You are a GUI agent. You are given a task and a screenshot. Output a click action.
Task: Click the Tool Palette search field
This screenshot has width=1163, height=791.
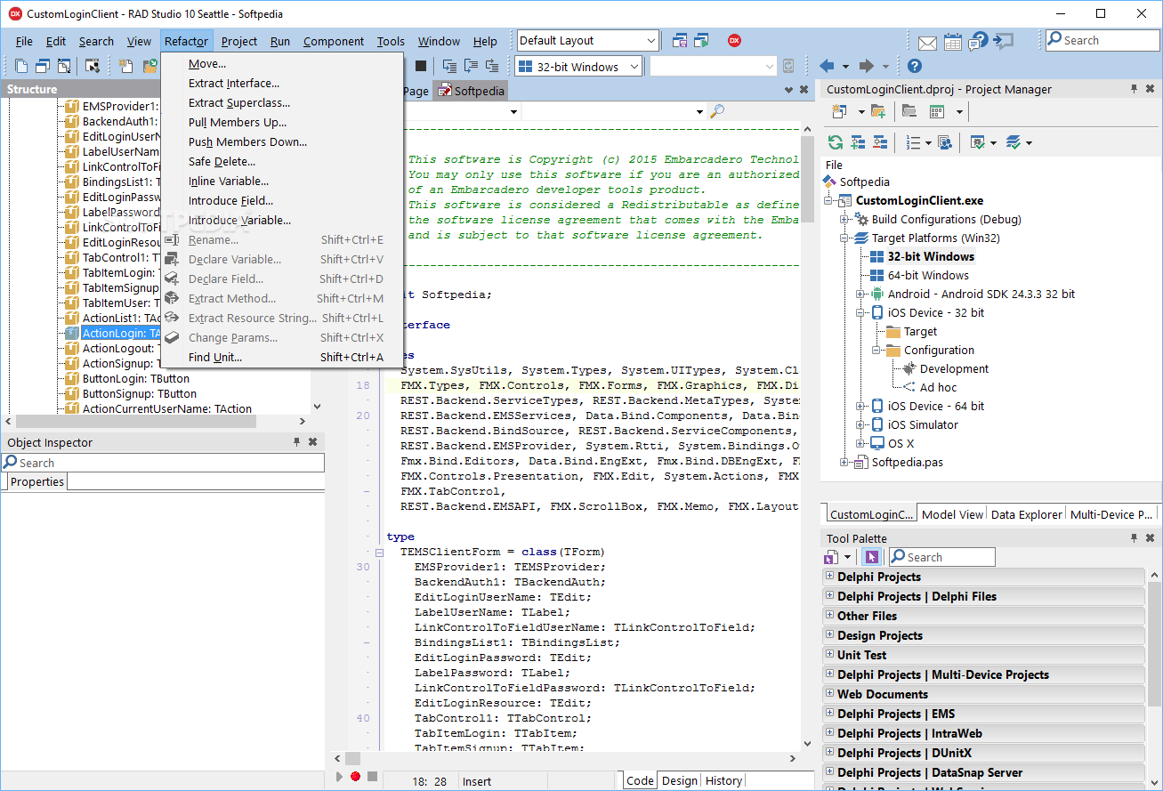point(941,557)
